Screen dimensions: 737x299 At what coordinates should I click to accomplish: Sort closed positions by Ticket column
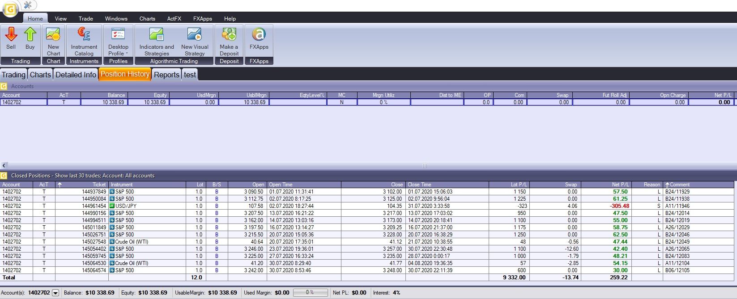pyautogui.click(x=81, y=185)
